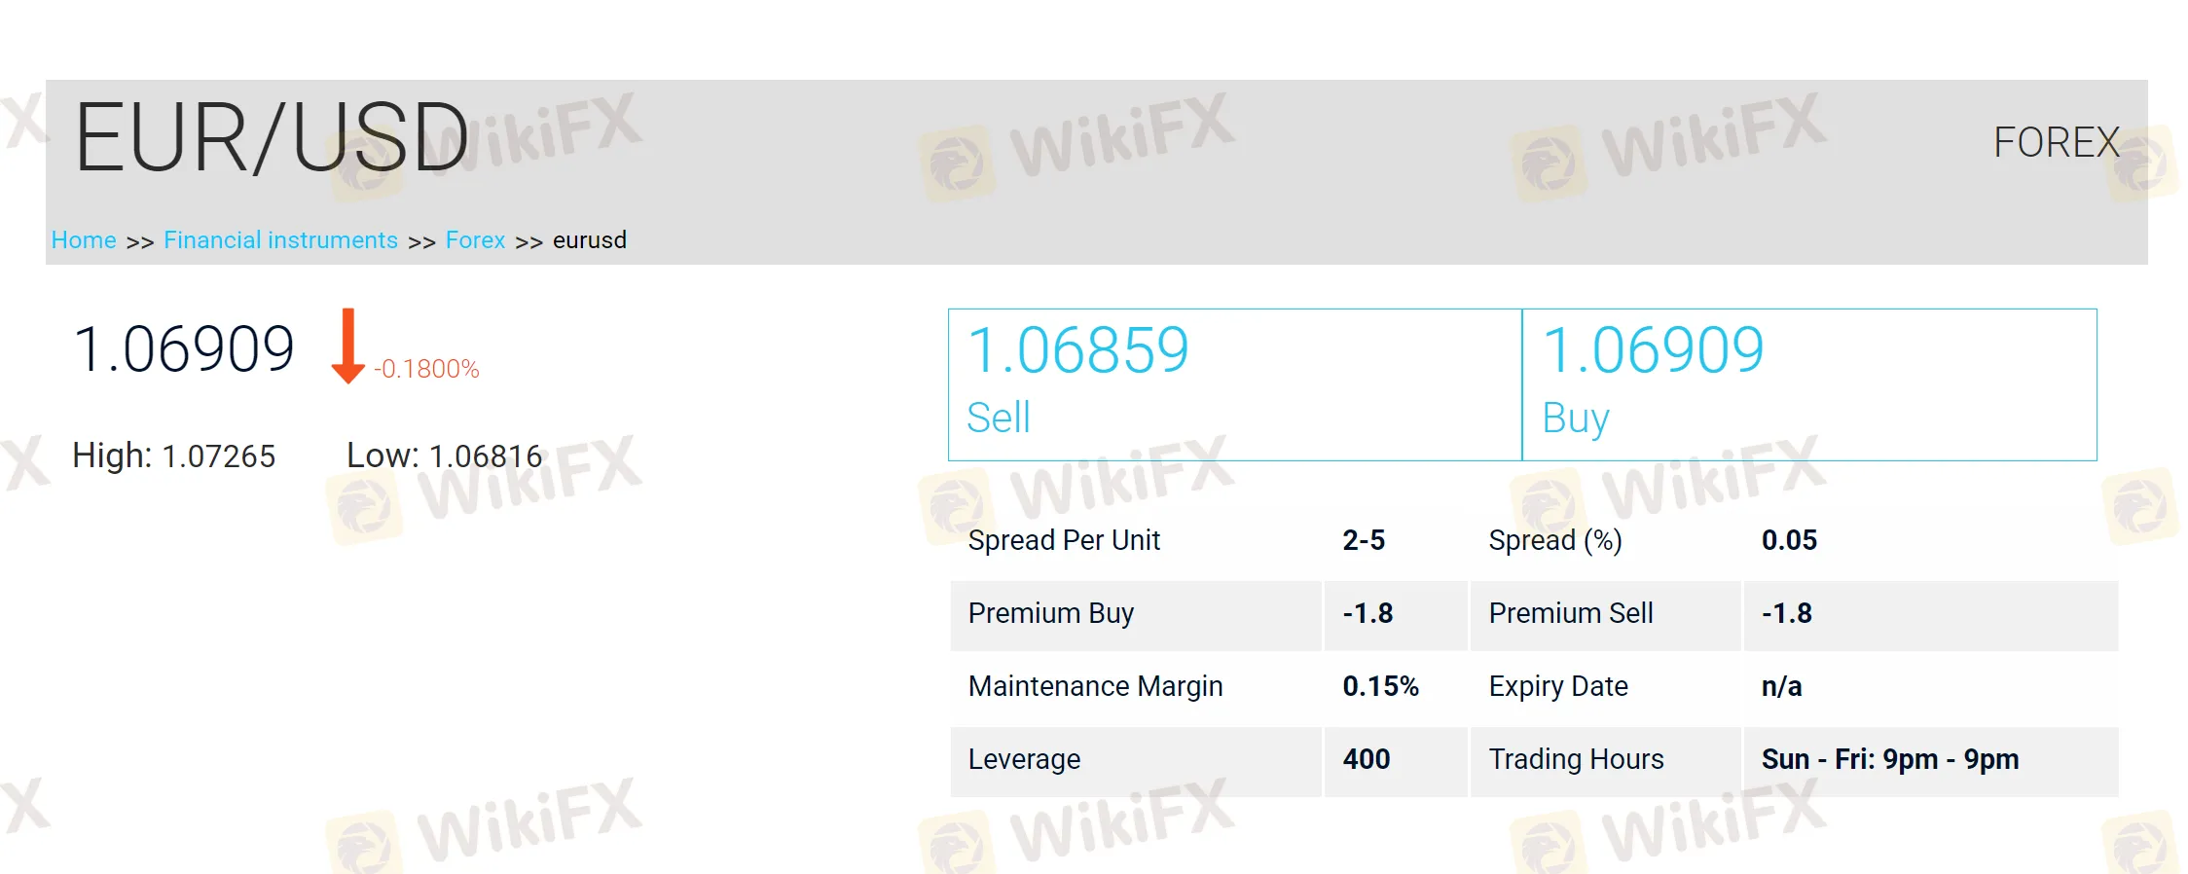This screenshot has height=874, width=2188.
Task: Click the Trading Hours value Sun - Fri
Action: (x=1889, y=759)
